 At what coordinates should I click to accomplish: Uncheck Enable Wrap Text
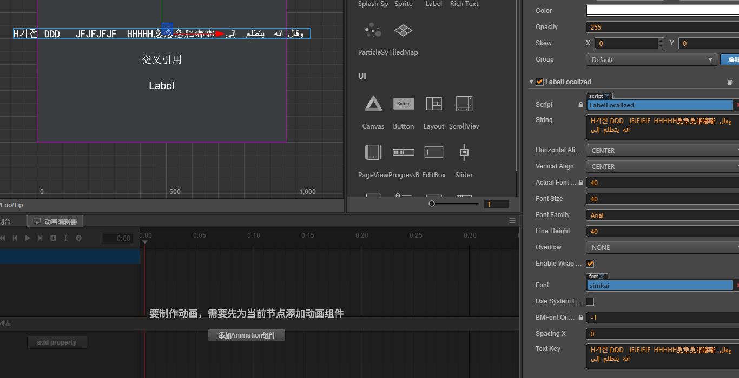point(590,264)
